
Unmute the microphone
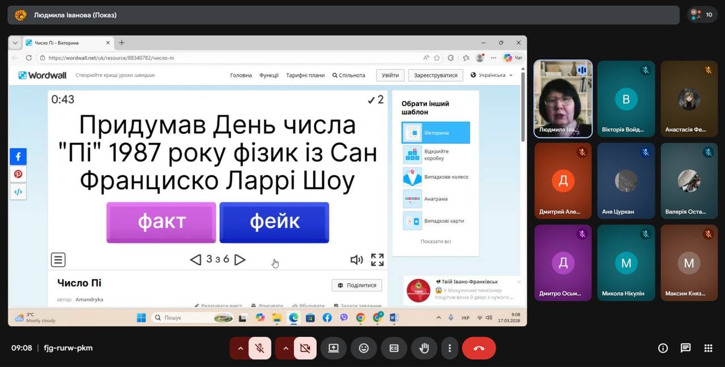point(260,348)
